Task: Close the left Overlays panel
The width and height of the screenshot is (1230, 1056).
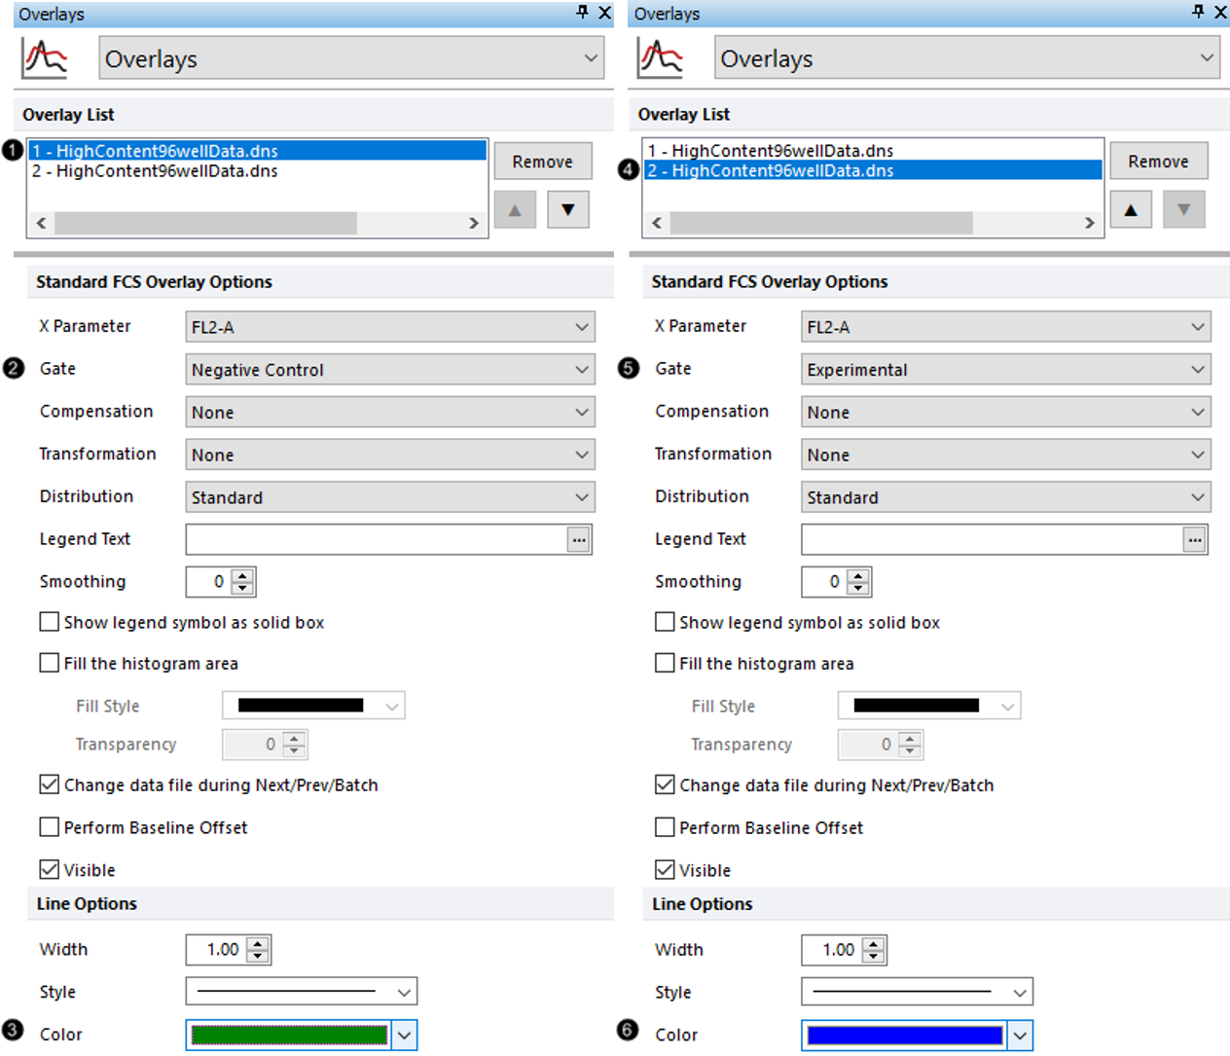Action: coord(604,13)
